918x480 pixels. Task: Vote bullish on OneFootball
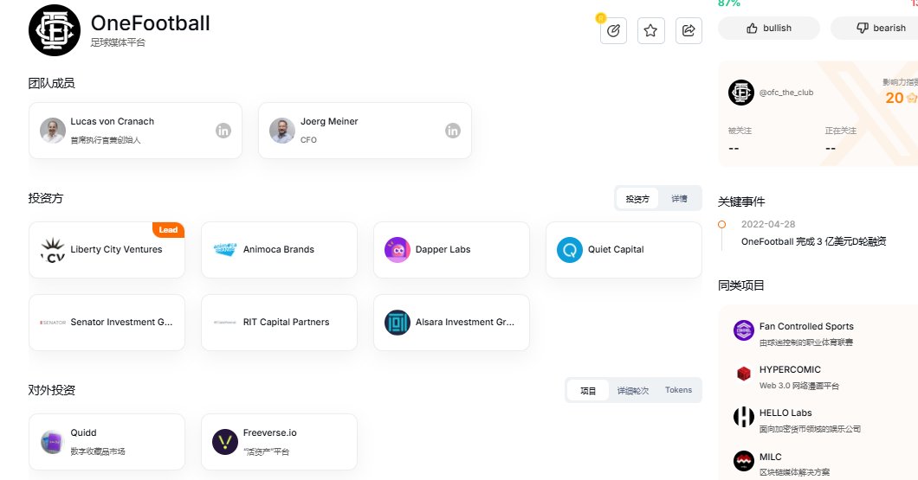pyautogui.click(x=769, y=28)
